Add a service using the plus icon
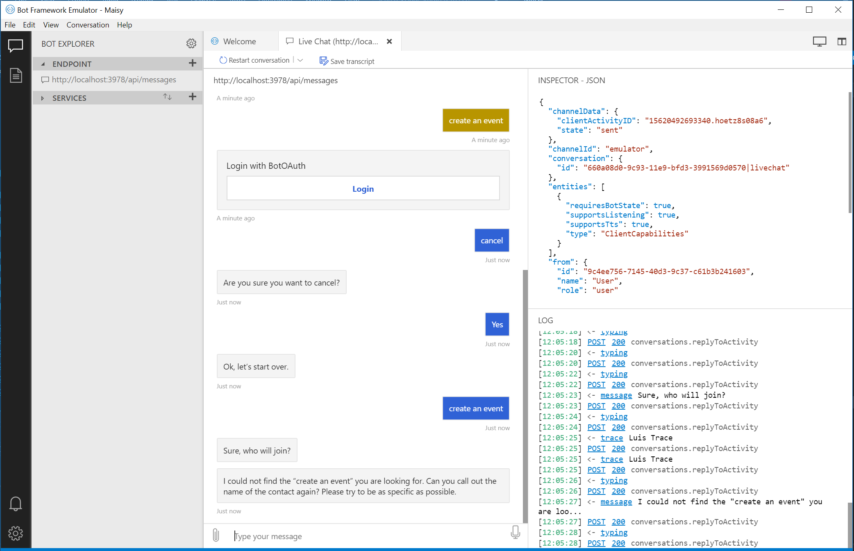 click(x=192, y=97)
